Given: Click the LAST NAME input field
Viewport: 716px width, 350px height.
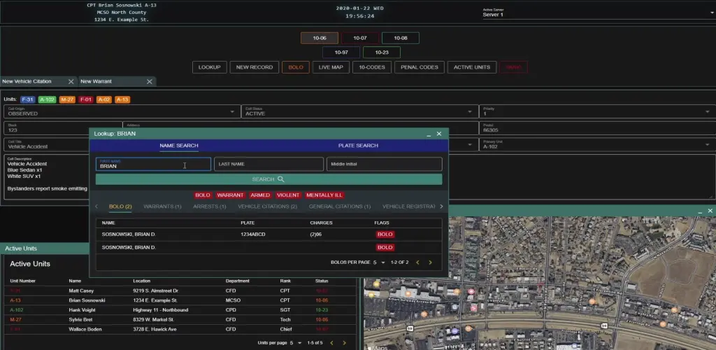Looking at the screenshot, I should pos(268,164).
